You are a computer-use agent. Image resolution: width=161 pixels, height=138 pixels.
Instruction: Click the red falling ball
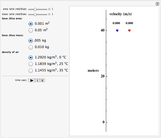point(130,30)
